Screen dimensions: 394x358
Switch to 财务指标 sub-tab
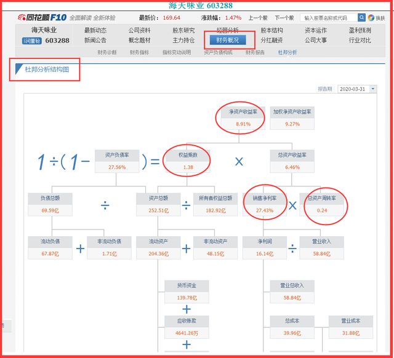pyautogui.click(x=140, y=52)
